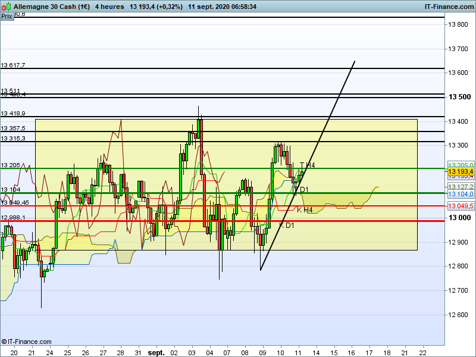Click the K H4 annotation
This screenshot has width=476, height=357.
click(305, 210)
